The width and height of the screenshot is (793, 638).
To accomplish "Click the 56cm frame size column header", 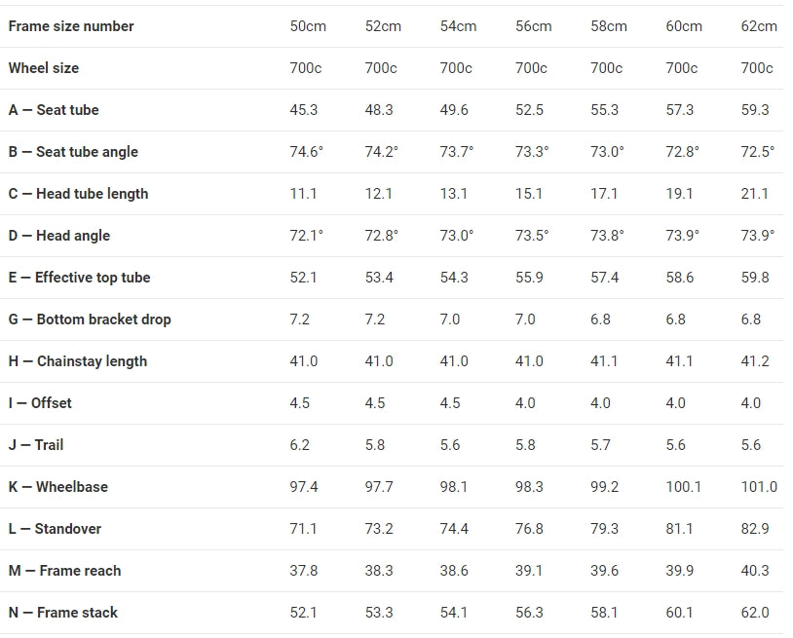I will coord(533,26).
